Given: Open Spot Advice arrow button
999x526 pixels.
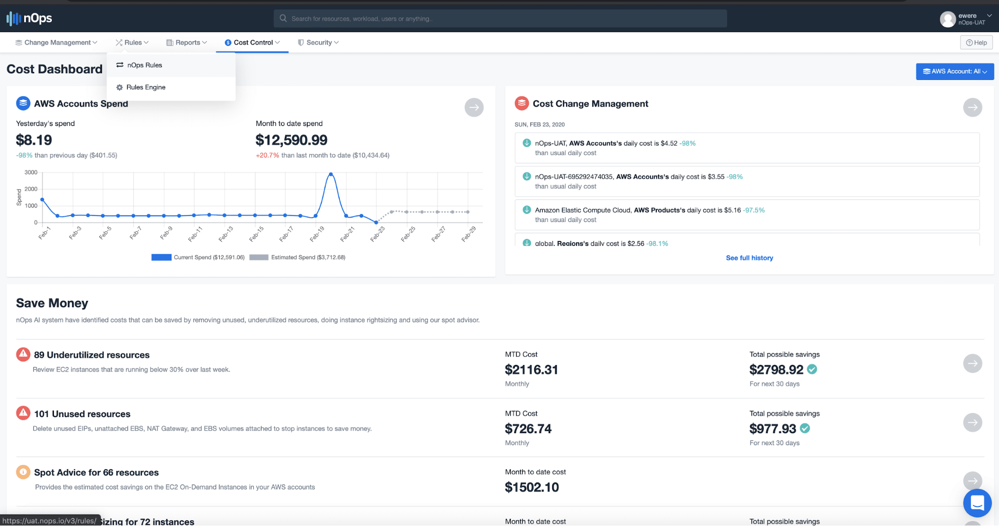Looking at the screenshot, I should click(973, 481).
